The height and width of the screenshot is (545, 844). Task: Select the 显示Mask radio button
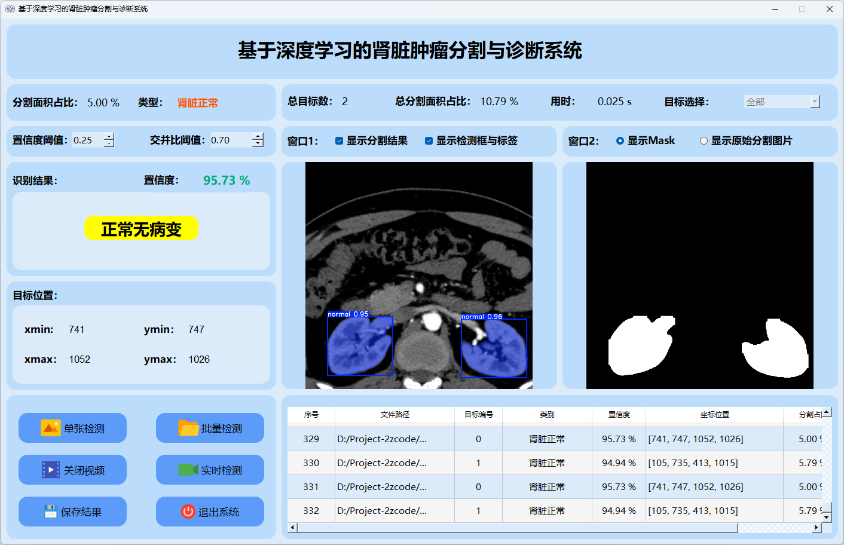click(x=620, y=141)
